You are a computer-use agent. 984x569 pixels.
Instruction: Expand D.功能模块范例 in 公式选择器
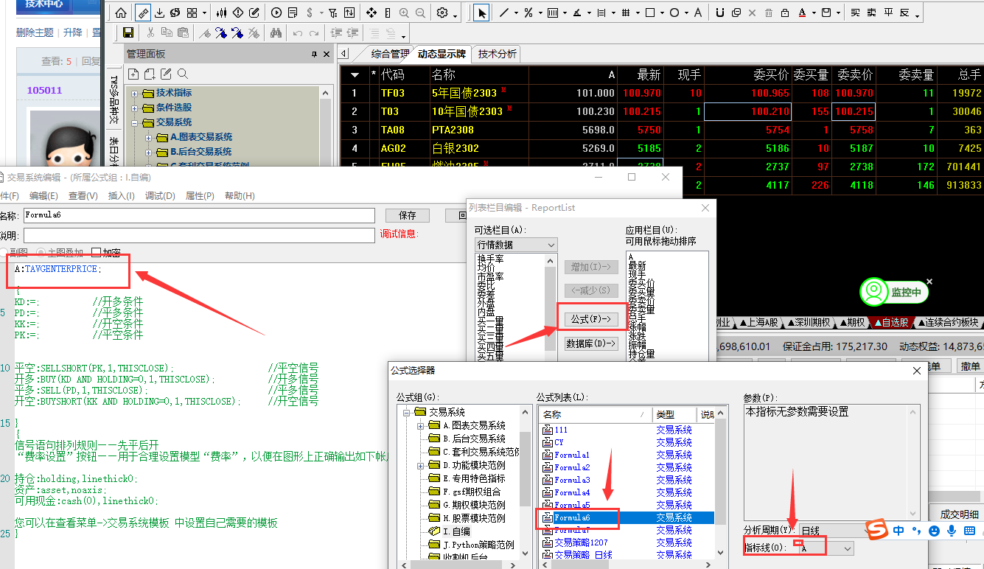point(421,466)
